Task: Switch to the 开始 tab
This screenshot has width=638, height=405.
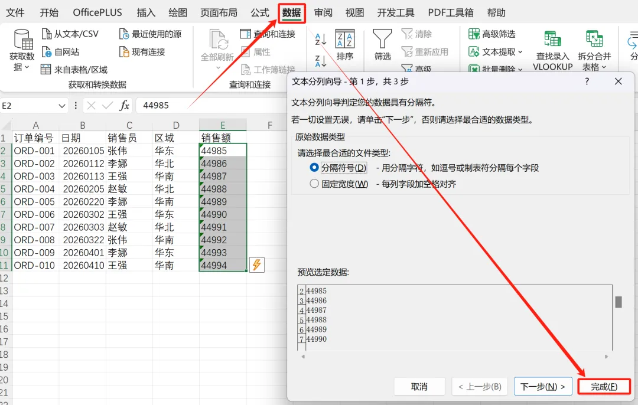Action: point(49,12)
